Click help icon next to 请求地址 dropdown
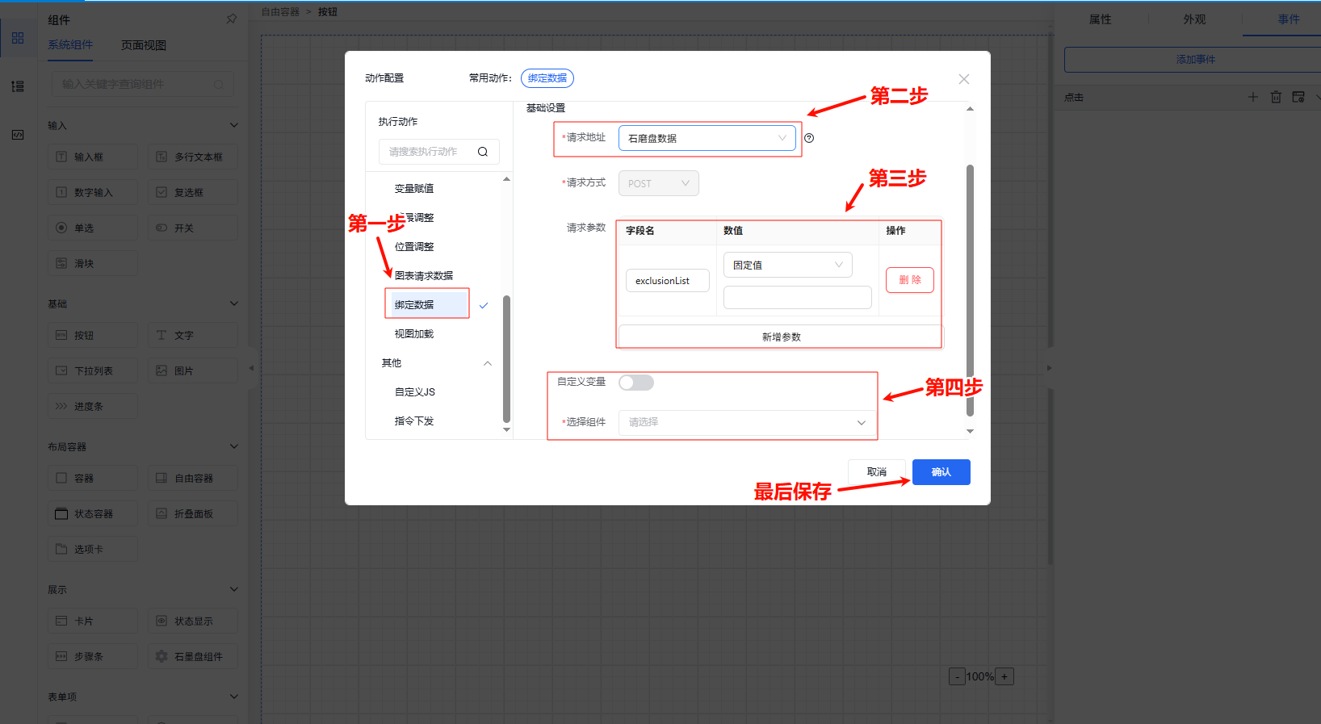This screenshot has width=1321, height=724. [809, 138]
